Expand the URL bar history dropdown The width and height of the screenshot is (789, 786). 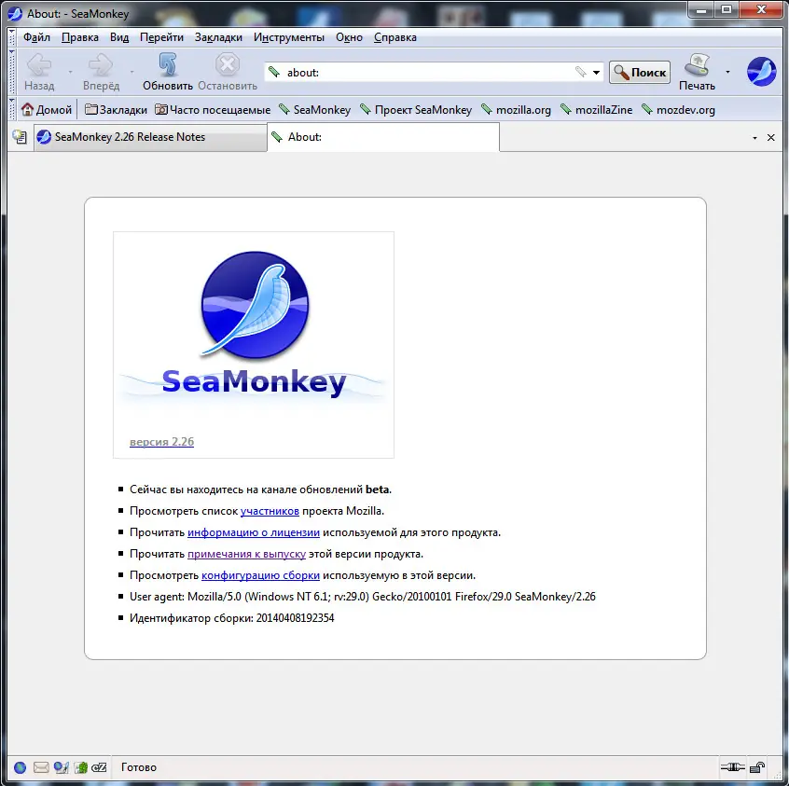pos(596,73)
